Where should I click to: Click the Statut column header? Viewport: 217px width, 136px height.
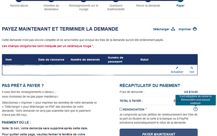(x=144, y=59)
